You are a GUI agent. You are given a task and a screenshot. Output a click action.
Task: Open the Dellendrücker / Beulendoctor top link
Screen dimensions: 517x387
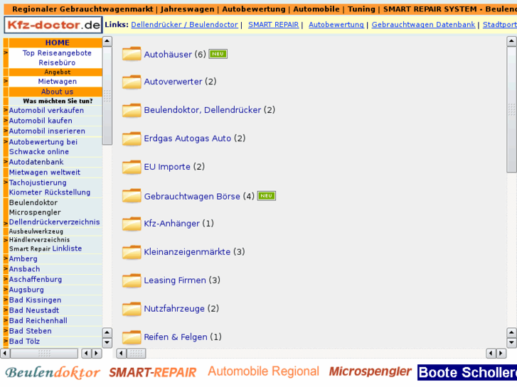(x=184, y=25)
